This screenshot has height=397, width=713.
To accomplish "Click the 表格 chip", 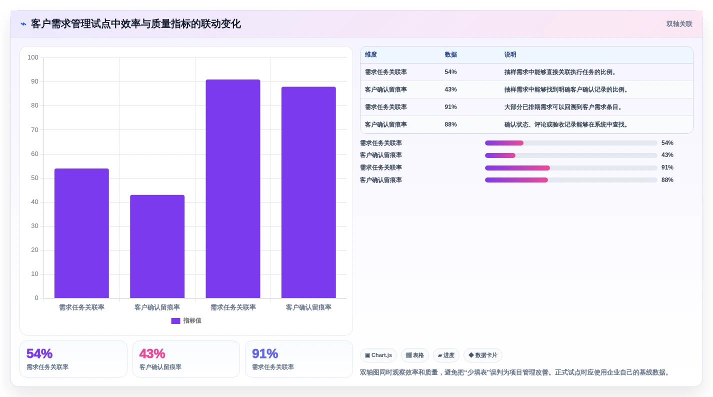I will pos(415,355).
